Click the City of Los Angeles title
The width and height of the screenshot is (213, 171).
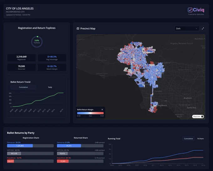(x=20, y=8)
